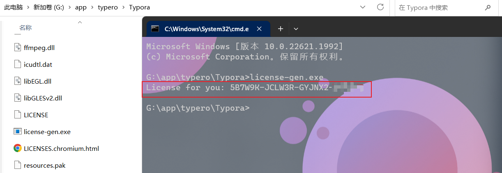Image resolution: width=502 pixels, height=173 pixels.
Task: Select the icudtl.dat file icon
Action: tap(17, 64)
